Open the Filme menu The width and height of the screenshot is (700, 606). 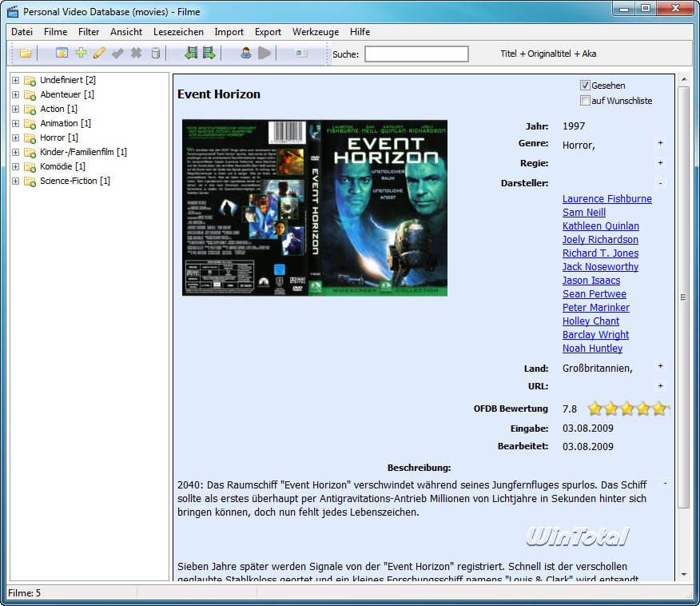coord(55,32)
